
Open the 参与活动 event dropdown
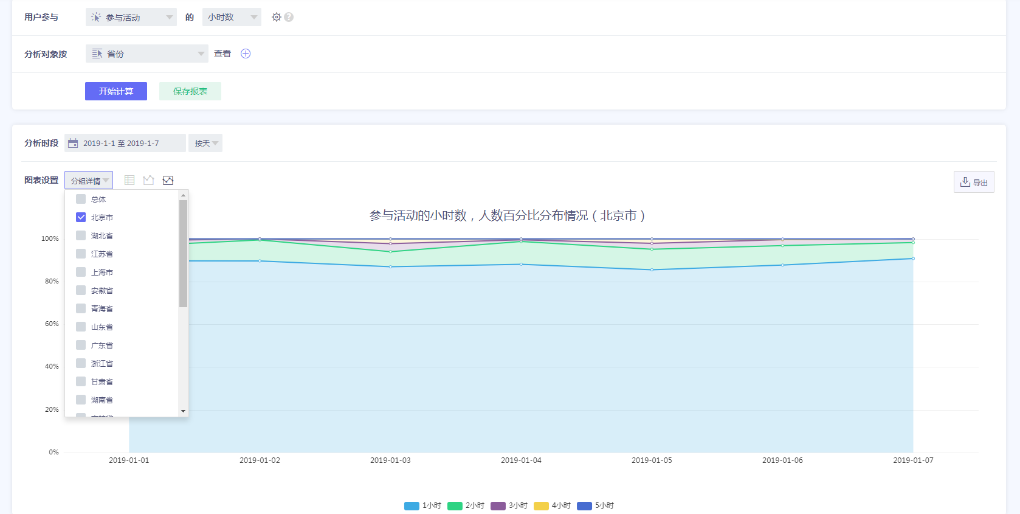131,17
